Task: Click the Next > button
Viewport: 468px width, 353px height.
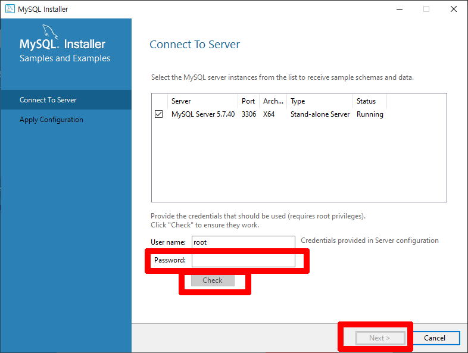Action: coord(380,338)
